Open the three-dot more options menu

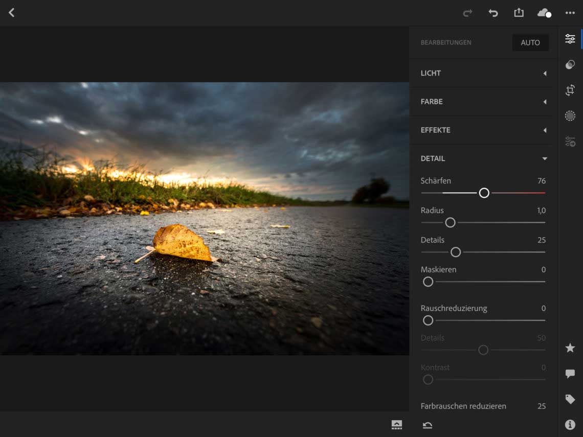(570, 13)
